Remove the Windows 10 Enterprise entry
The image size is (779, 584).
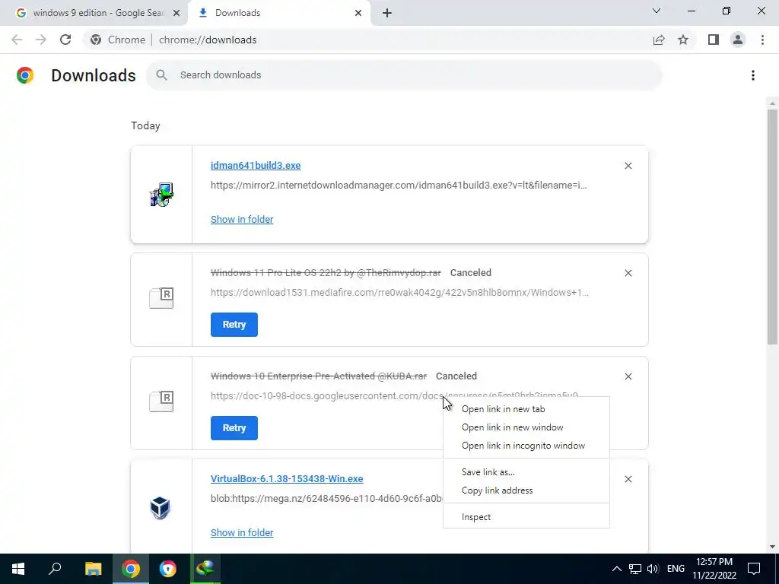click(628, 376)
